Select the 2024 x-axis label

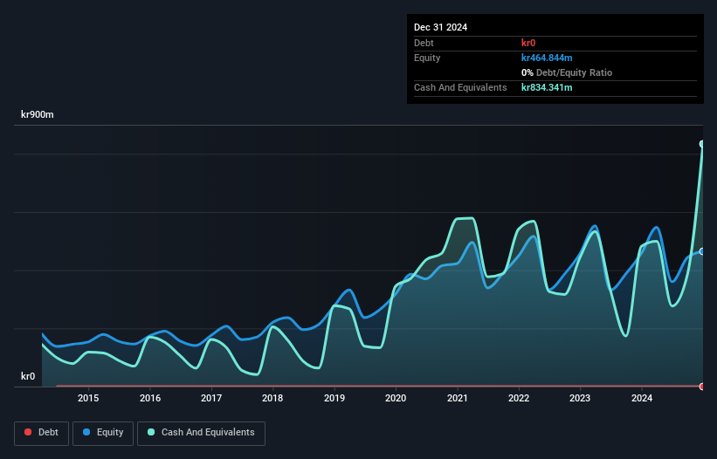point(642,399)
